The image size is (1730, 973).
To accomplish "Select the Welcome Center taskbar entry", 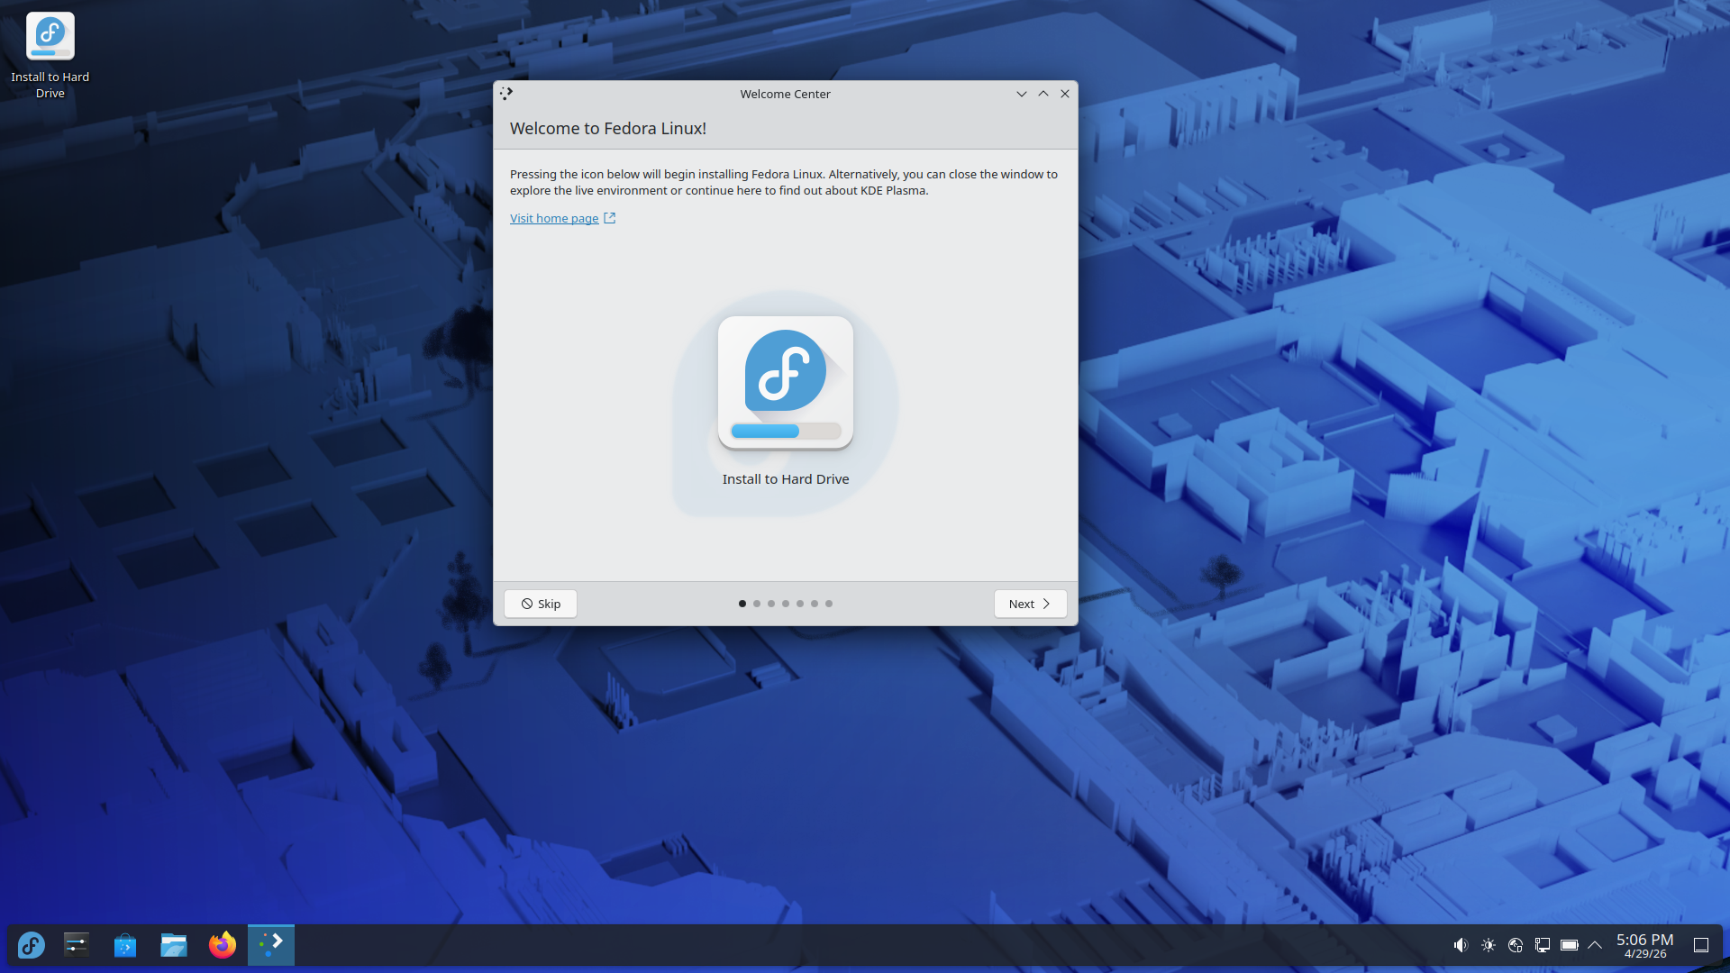I will [271, 945].
